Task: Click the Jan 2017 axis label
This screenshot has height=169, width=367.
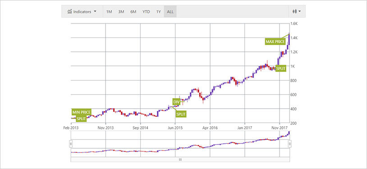Action: tap(245, 128)
